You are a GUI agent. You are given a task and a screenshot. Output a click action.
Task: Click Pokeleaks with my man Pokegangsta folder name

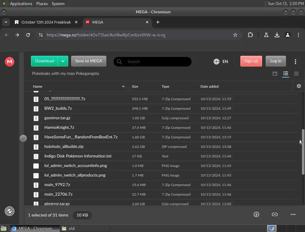tap(65, 73)
